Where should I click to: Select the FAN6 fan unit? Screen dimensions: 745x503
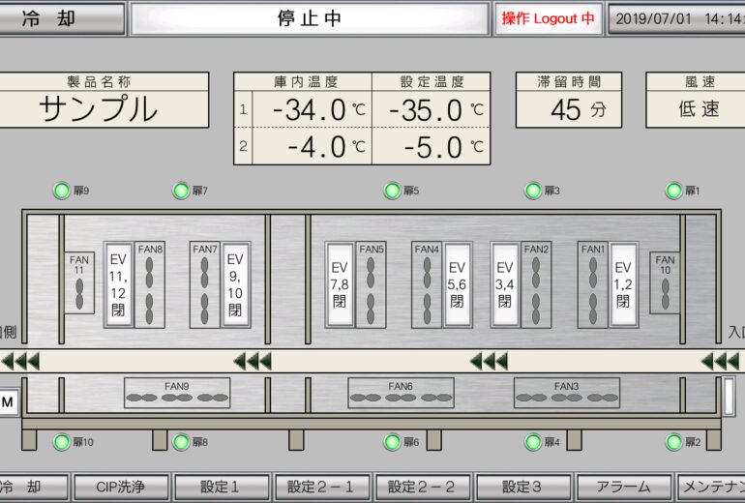click(401, 393)
